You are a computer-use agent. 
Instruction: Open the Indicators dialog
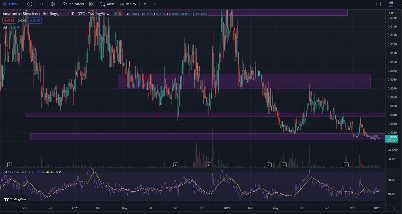[73, 4]
